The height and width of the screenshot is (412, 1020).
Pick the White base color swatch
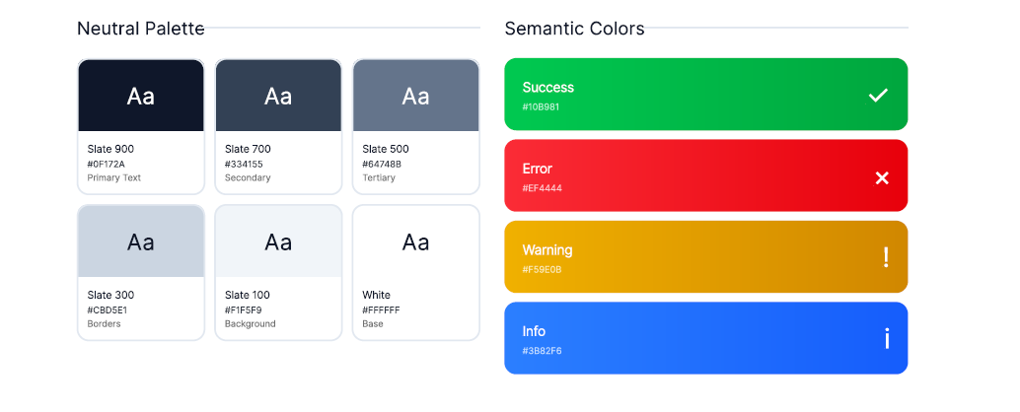click(x=415, y=241)
